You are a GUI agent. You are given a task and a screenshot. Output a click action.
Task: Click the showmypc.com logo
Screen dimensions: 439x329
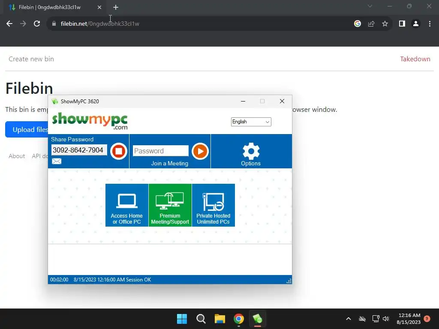point(90,121)
